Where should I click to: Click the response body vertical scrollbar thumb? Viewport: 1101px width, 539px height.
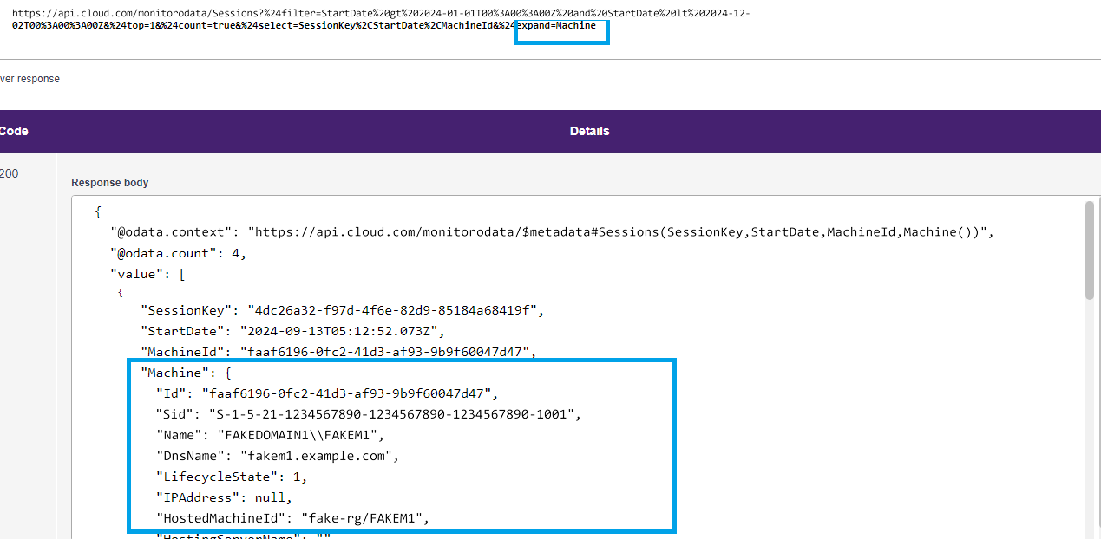[1090, 251]
